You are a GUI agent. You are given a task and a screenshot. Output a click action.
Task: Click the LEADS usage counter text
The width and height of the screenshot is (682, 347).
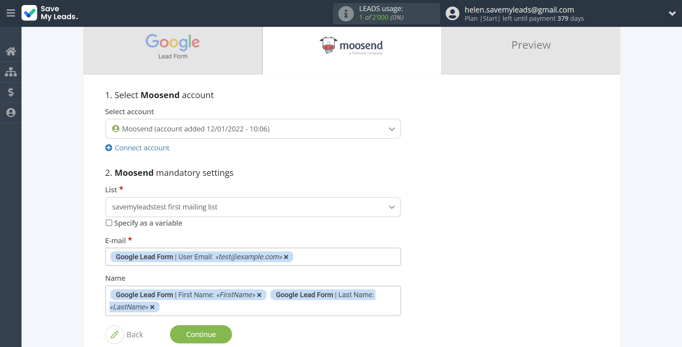point(381,17)
